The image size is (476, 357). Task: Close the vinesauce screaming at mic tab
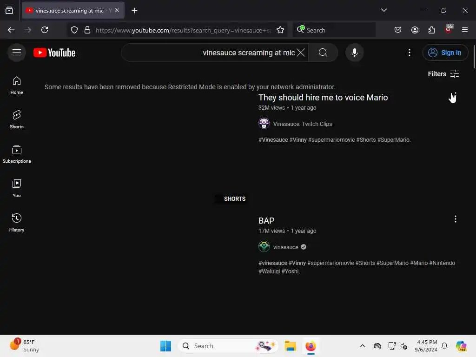click(117, 10)
